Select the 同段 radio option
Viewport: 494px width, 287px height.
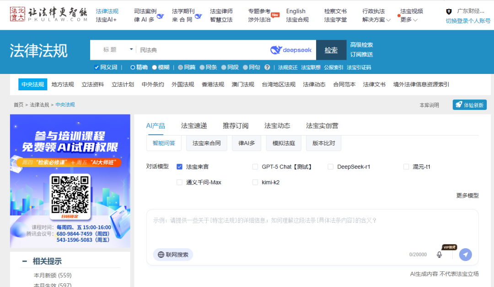(x=224, y=67)
